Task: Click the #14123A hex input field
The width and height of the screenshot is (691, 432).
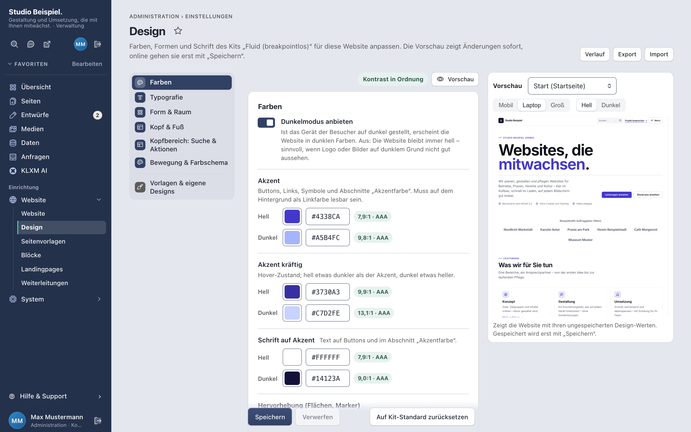Action: [328, 378]
